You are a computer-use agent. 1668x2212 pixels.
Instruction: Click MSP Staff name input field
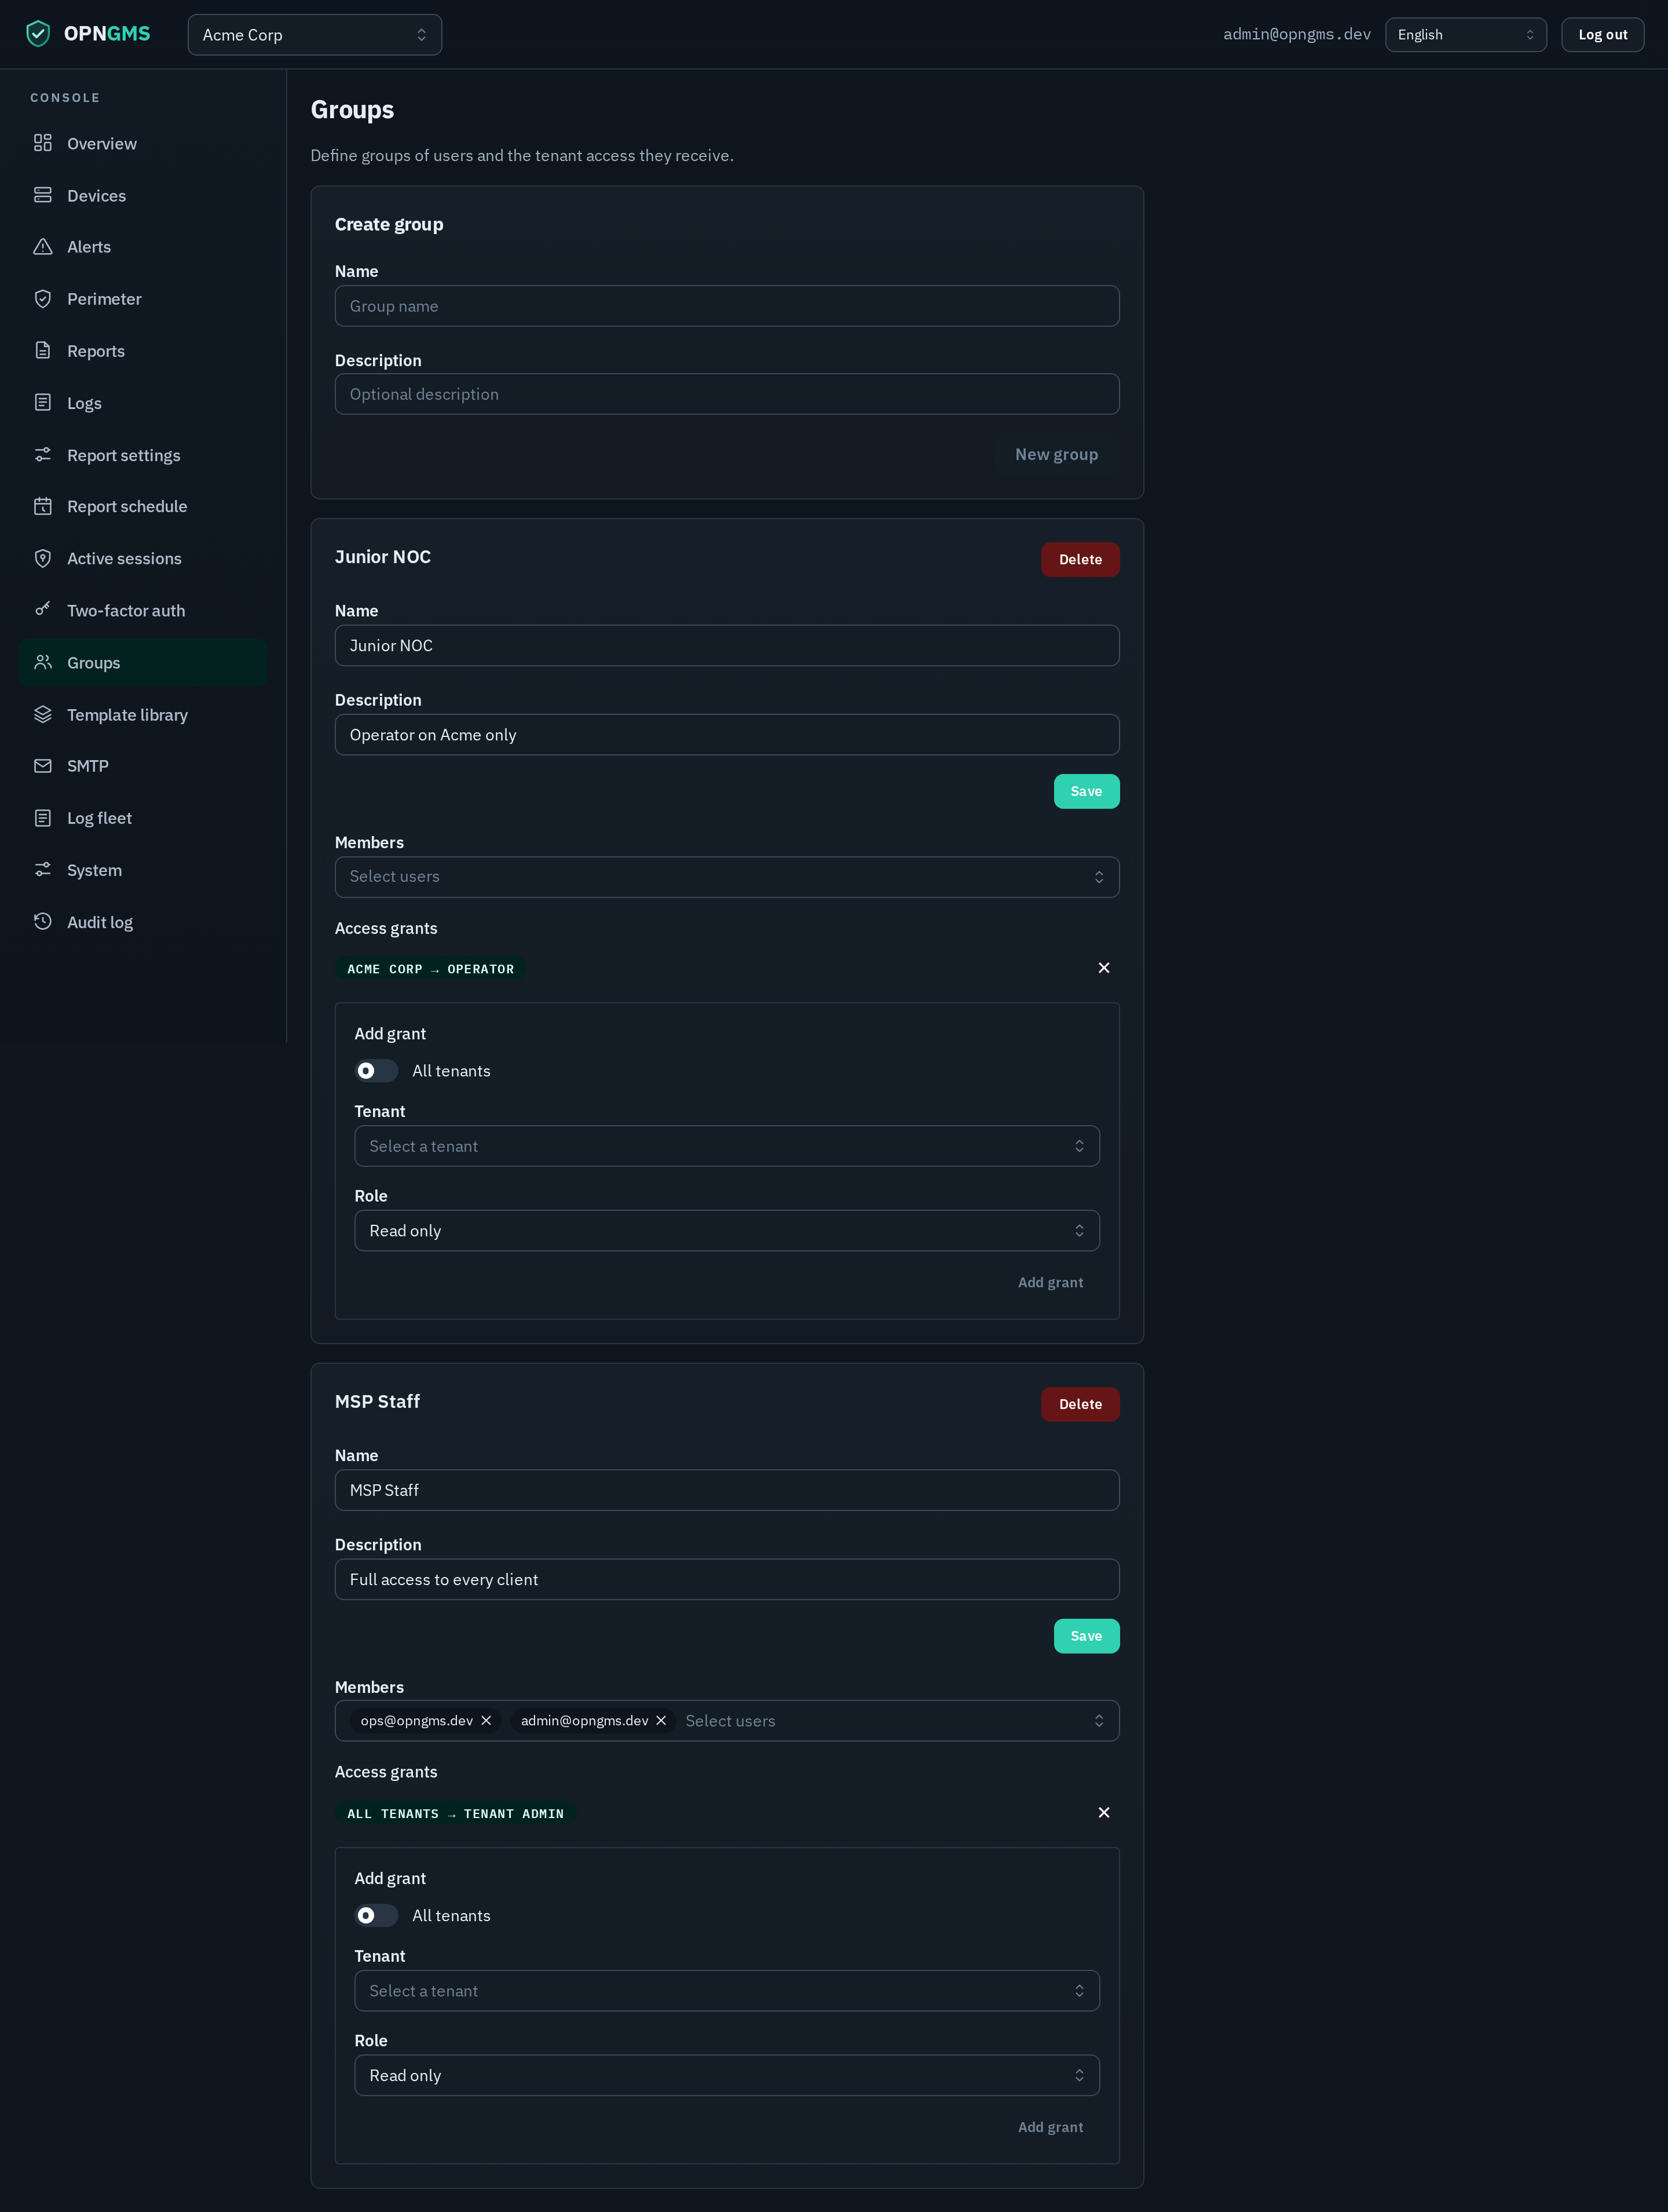click(x=726, y=1490)
